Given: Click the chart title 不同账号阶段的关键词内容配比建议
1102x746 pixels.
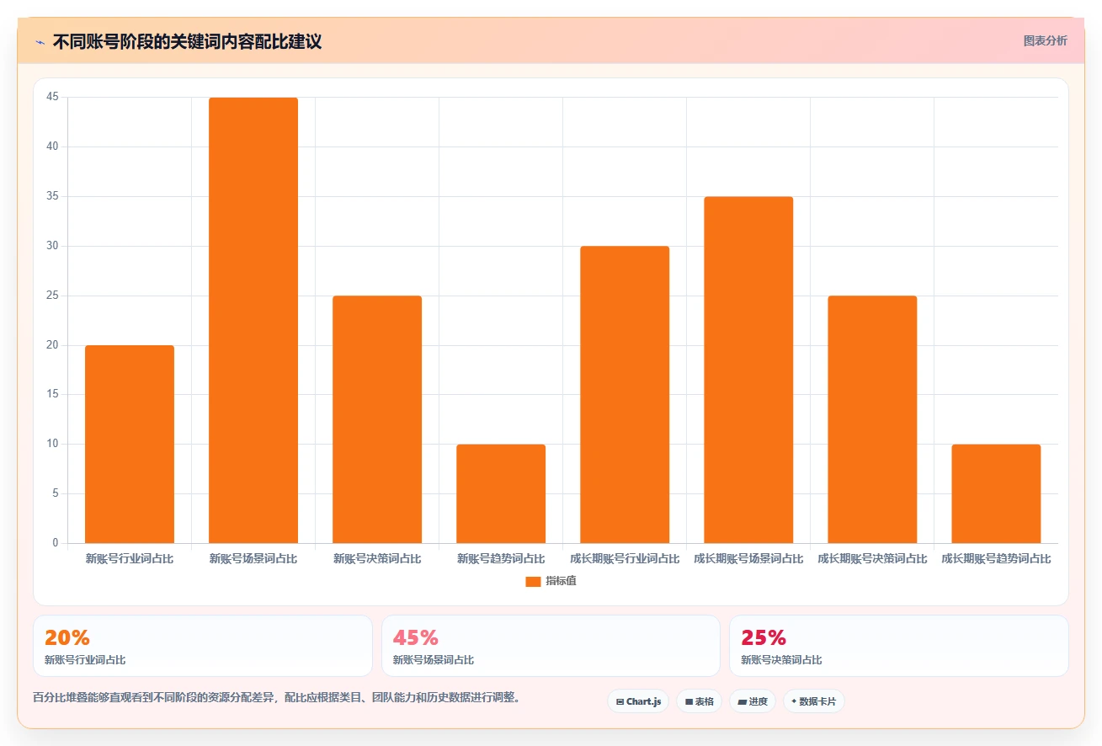Looking at the screenshot, I should pos(187,41).
